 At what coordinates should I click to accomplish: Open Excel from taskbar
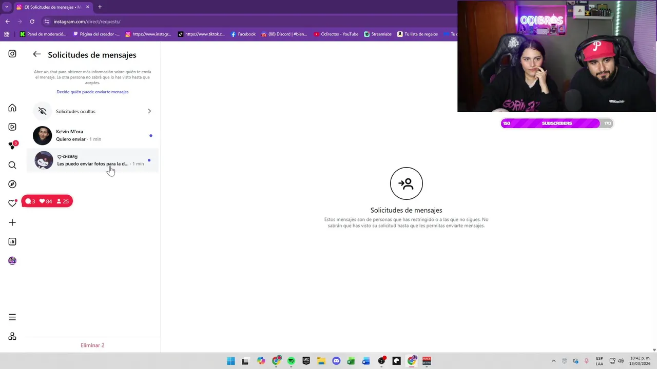click(x=351, y=361)
